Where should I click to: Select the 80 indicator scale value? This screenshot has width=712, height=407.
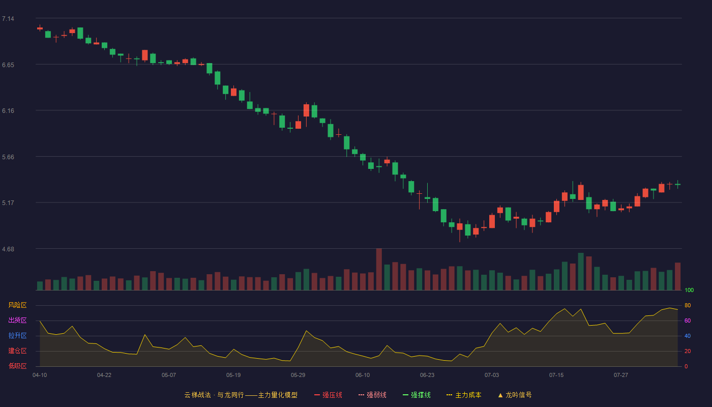[x=688, y=306]
